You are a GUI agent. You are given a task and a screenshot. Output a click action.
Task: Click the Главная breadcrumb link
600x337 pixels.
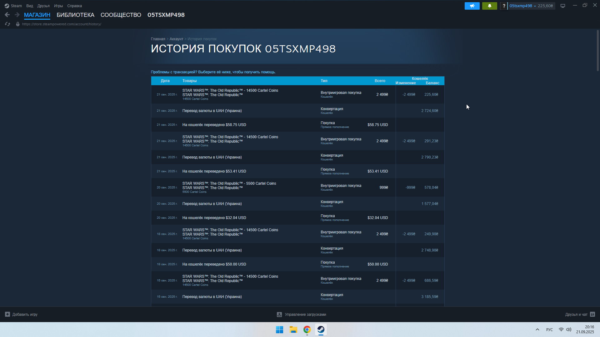(158, 39)
